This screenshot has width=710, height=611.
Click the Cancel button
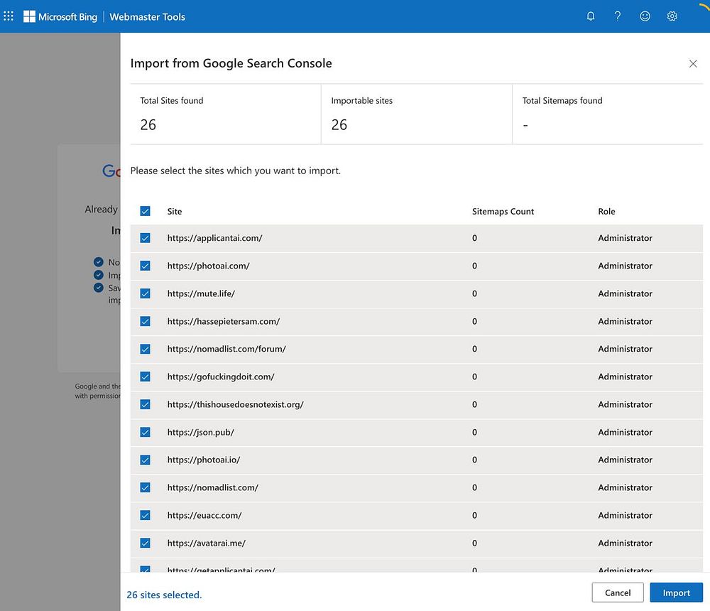pyautogui.click(x=618, y=593)
